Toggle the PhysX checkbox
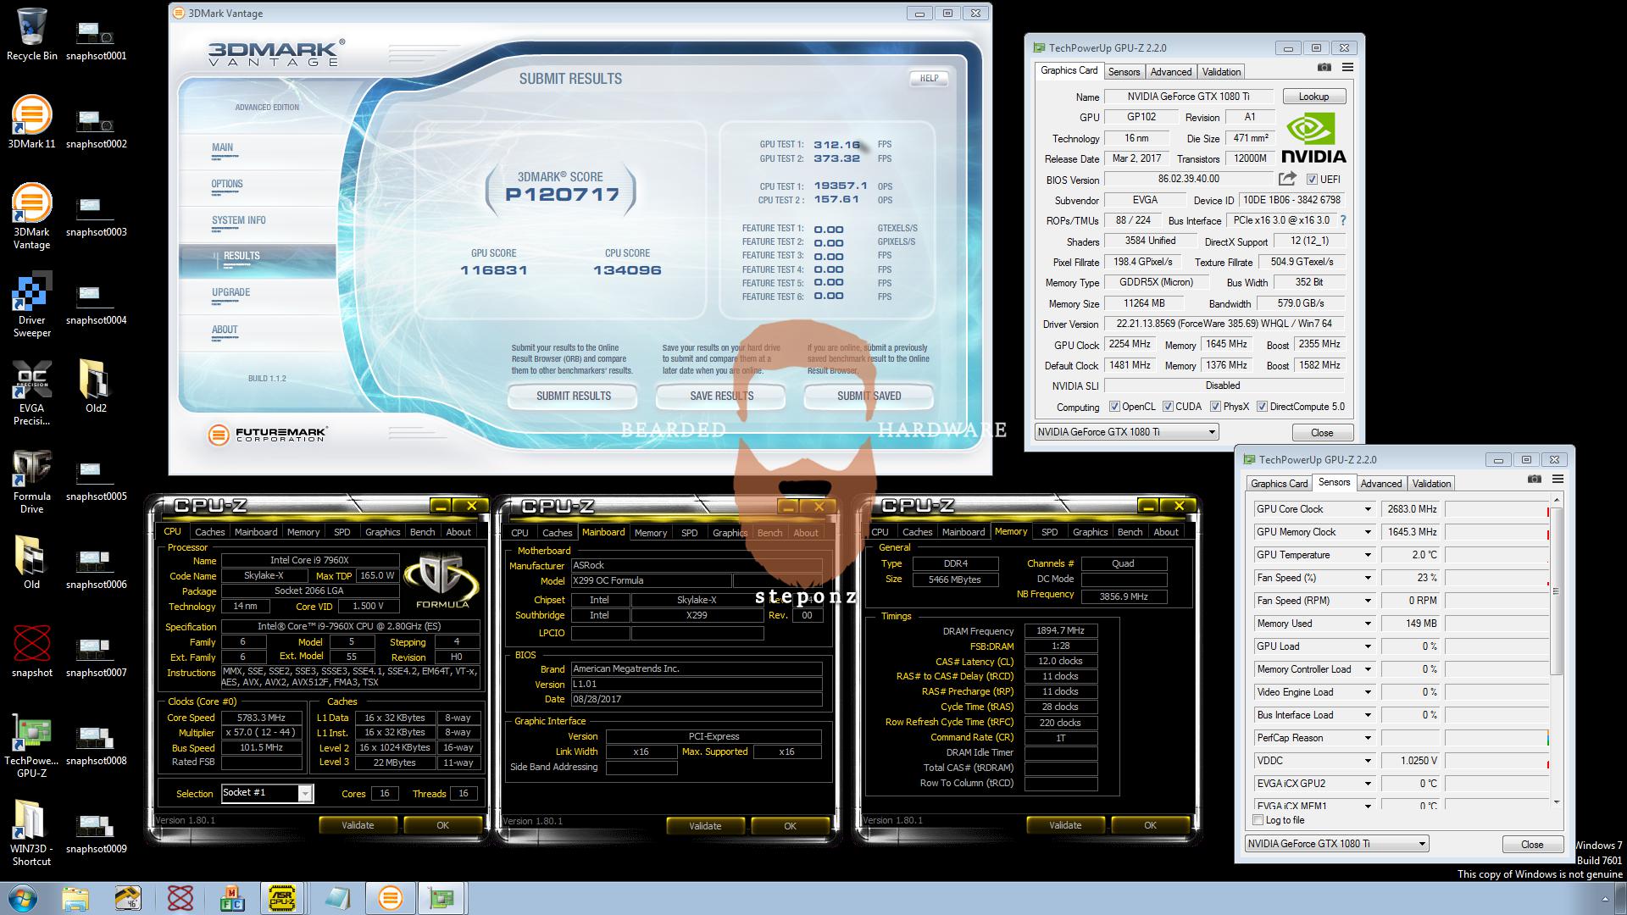Screen dimensions: 1627x915 point(1215,407)
